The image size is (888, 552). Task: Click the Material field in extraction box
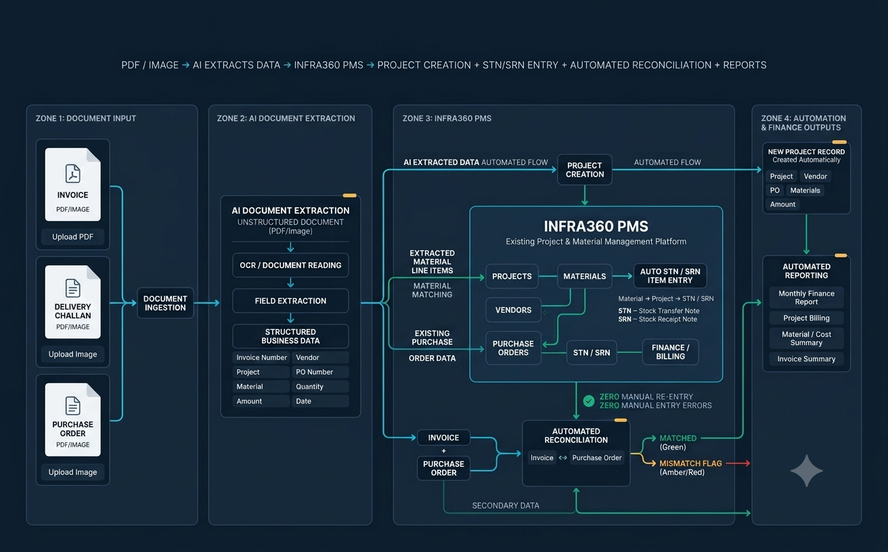(x=261, y=386)
